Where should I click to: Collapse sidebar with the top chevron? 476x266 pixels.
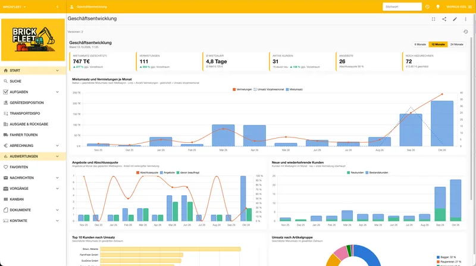coord(57,7)
